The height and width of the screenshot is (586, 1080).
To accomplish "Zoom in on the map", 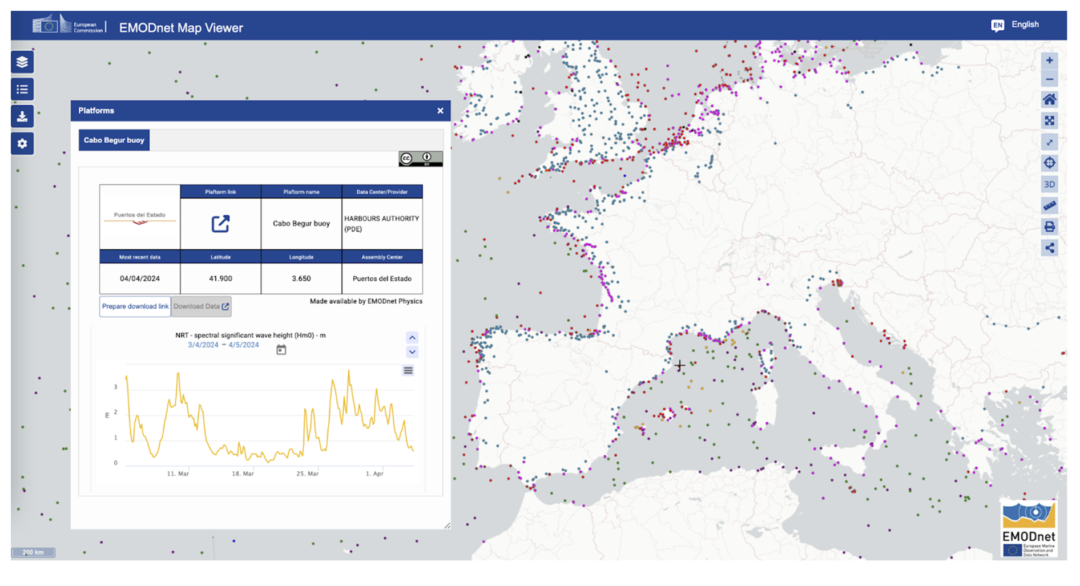I will pyautogui.click(x=1049, y=60).
